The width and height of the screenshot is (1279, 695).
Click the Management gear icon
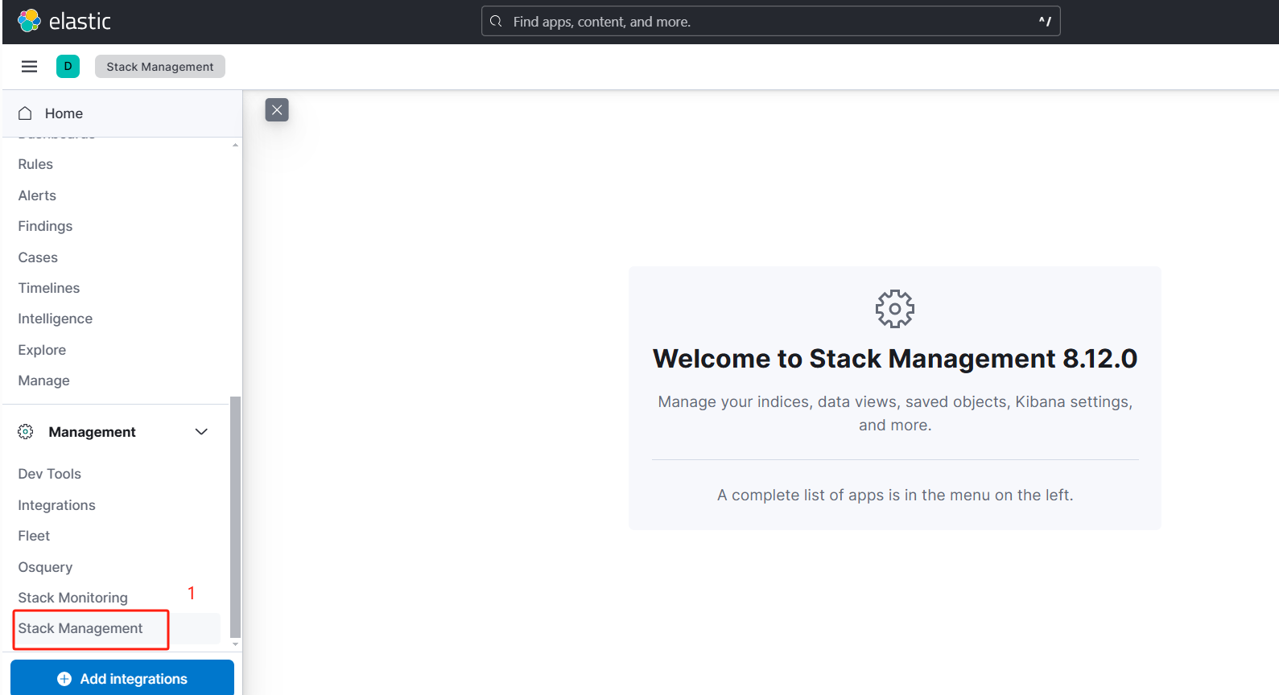click(x=26, y=432)
